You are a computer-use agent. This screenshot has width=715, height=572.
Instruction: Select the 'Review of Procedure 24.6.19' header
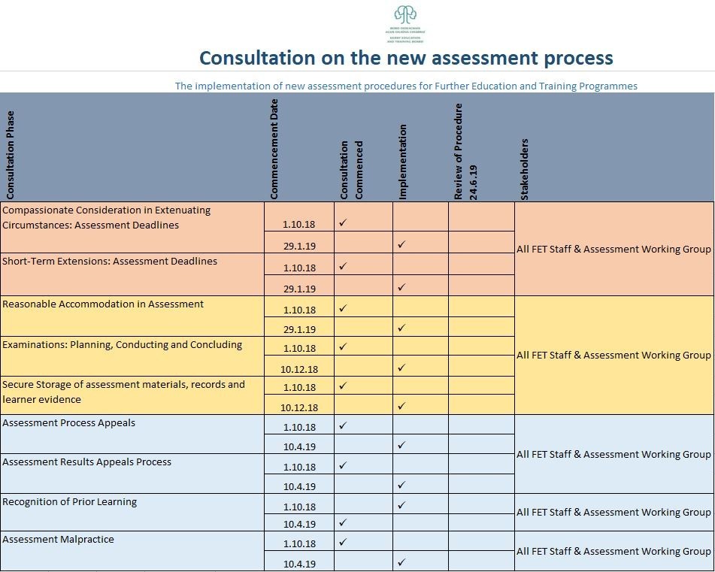[465, 151]
